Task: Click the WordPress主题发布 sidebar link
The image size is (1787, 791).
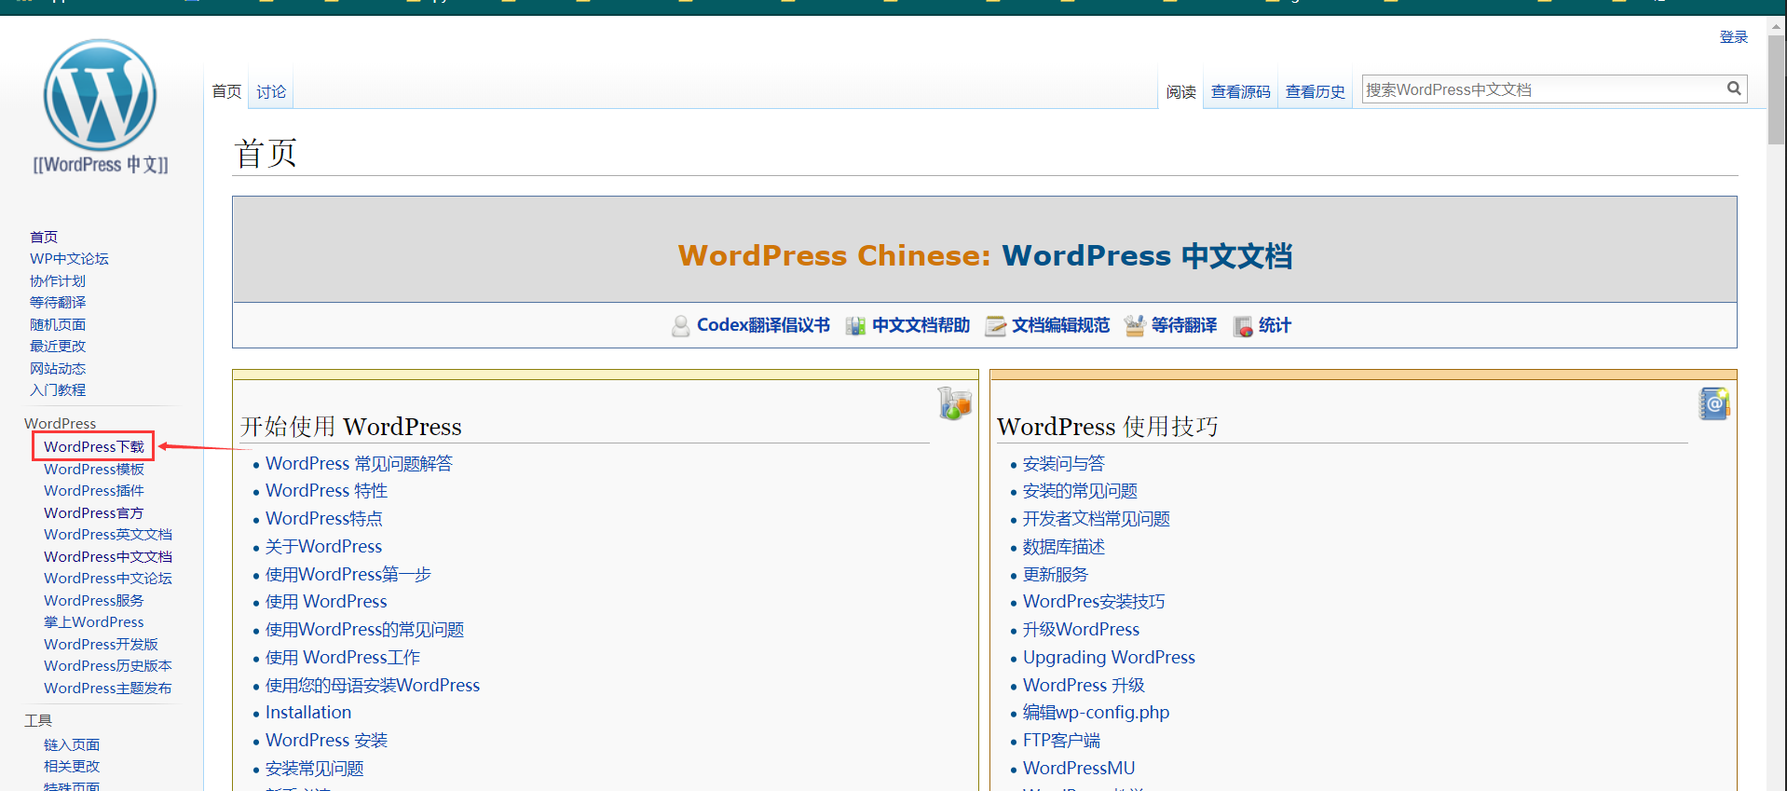Action: pos(108,688)
